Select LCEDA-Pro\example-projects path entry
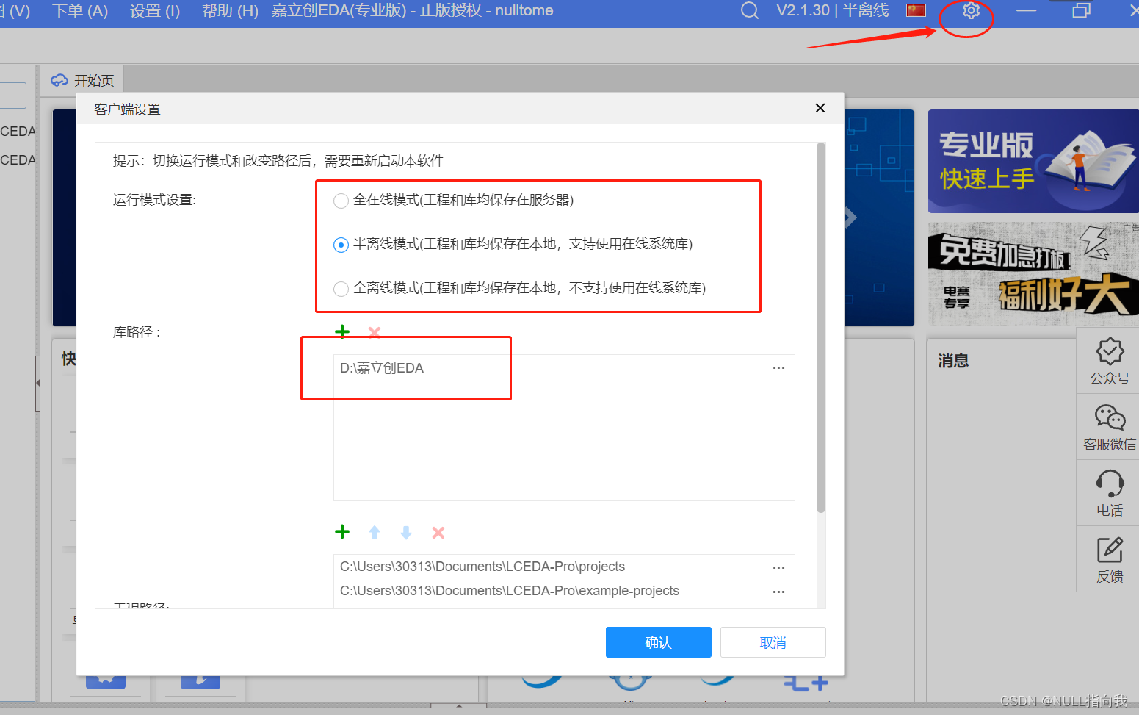This screenshot has height=715, width=1139. (509, 591)
